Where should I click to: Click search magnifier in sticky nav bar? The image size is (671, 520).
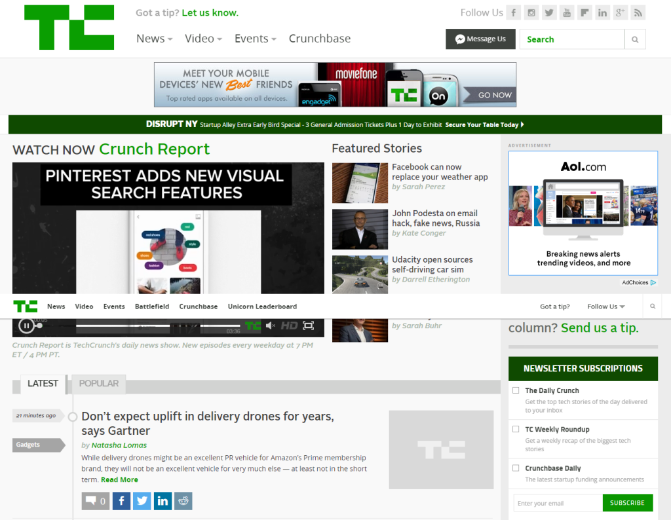coord(653,306)
